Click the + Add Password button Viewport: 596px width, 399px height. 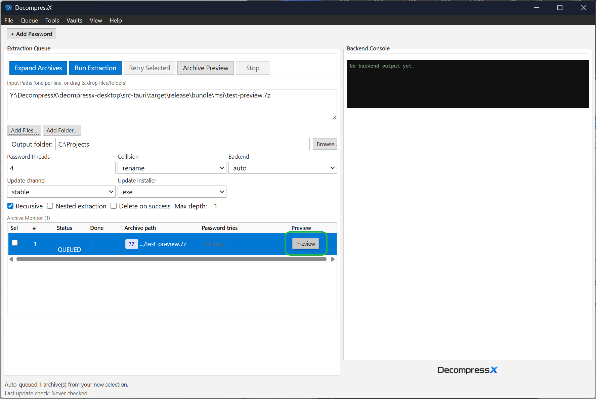[x=31, y=34]
